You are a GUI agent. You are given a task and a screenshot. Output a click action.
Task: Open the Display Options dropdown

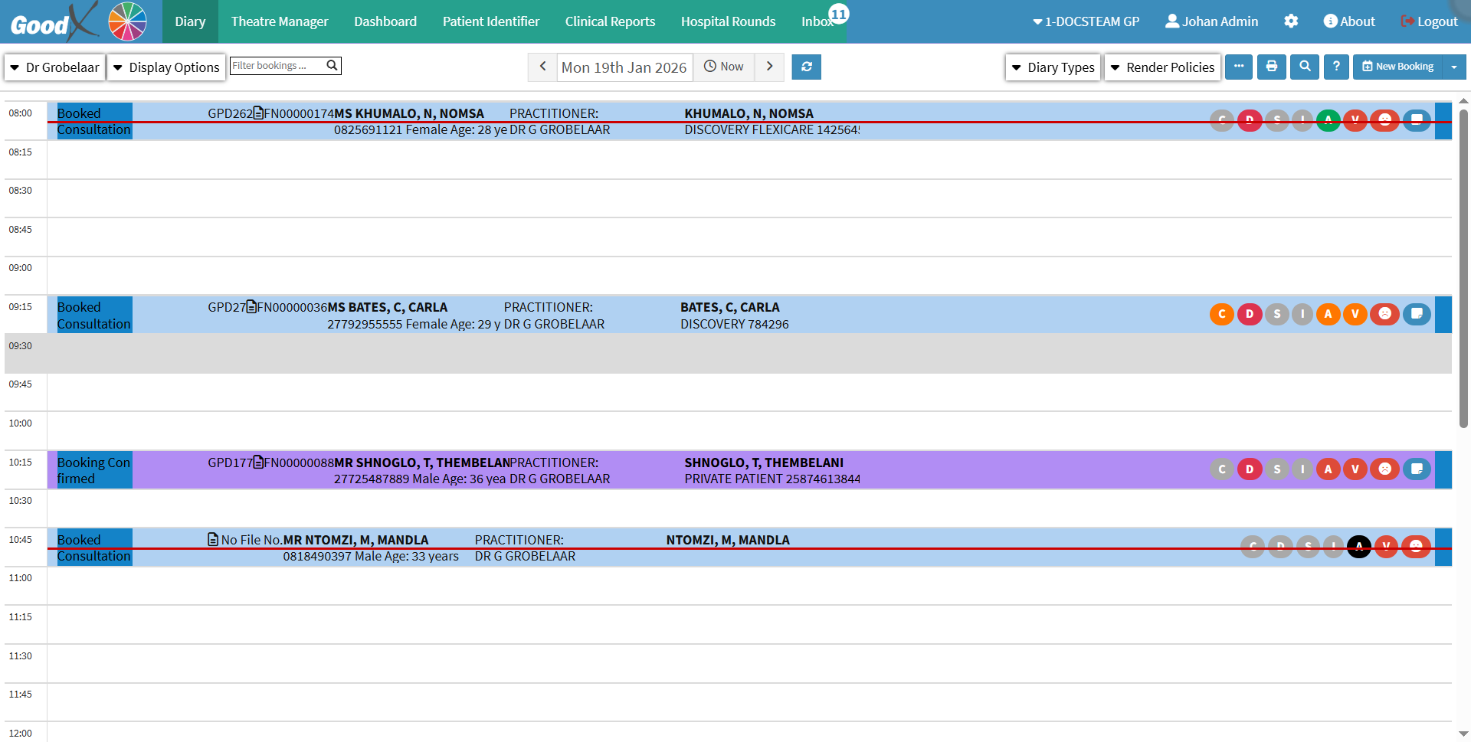(x=166, y=67)
